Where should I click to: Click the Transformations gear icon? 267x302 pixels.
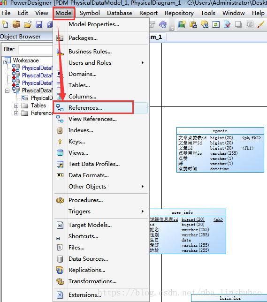click(x=60, y=281)
